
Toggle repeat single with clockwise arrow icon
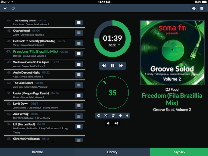coord(98,116)
